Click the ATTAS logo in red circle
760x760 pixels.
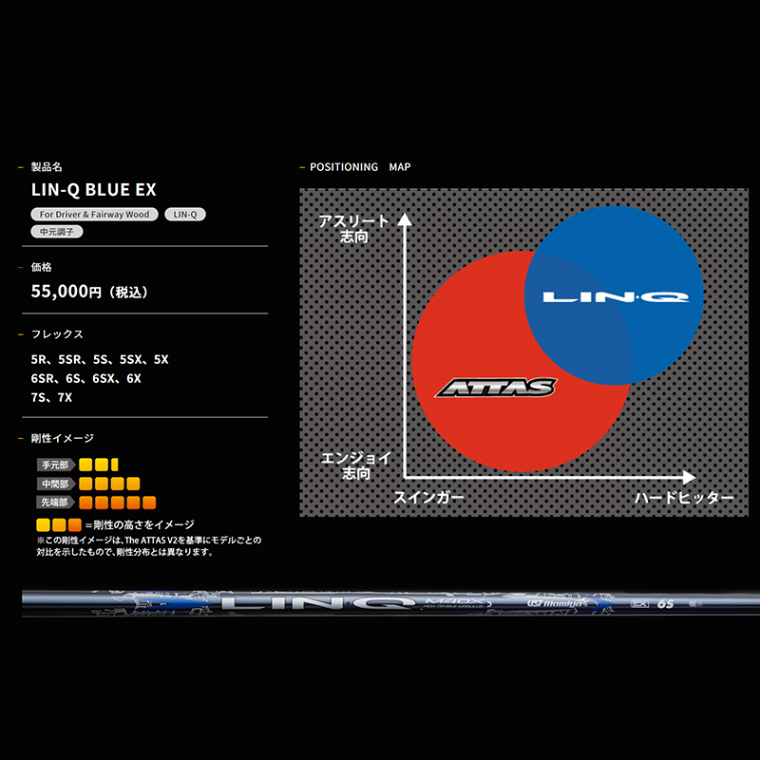tap(496, 388)
